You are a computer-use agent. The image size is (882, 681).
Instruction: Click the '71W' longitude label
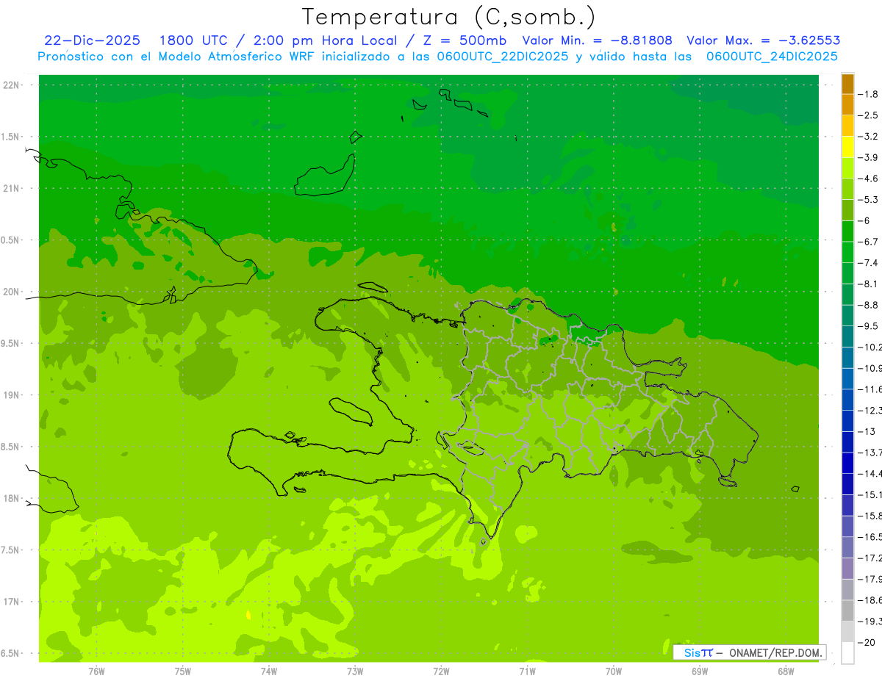tap(527, 671)
